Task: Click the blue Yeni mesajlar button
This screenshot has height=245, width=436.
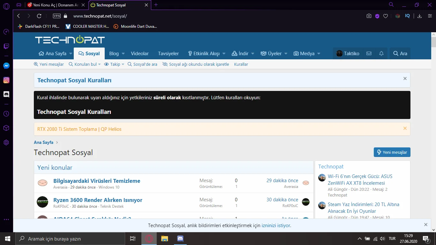Action: (x=392, y=152)
